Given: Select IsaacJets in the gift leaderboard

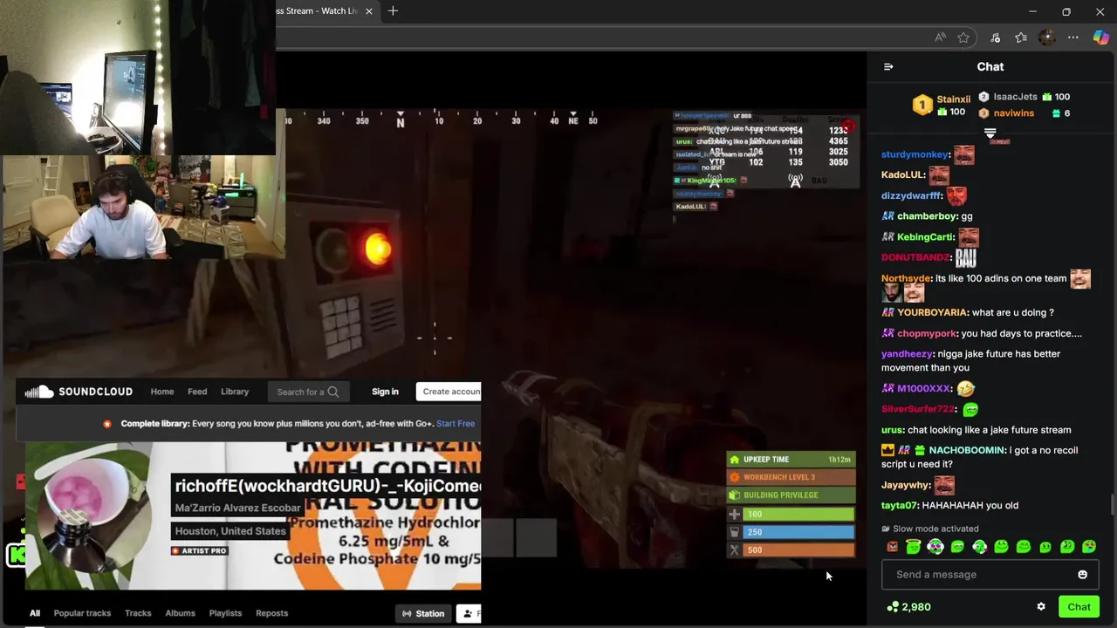Looking at the screenshot, I should click(x=1015, y=97).
